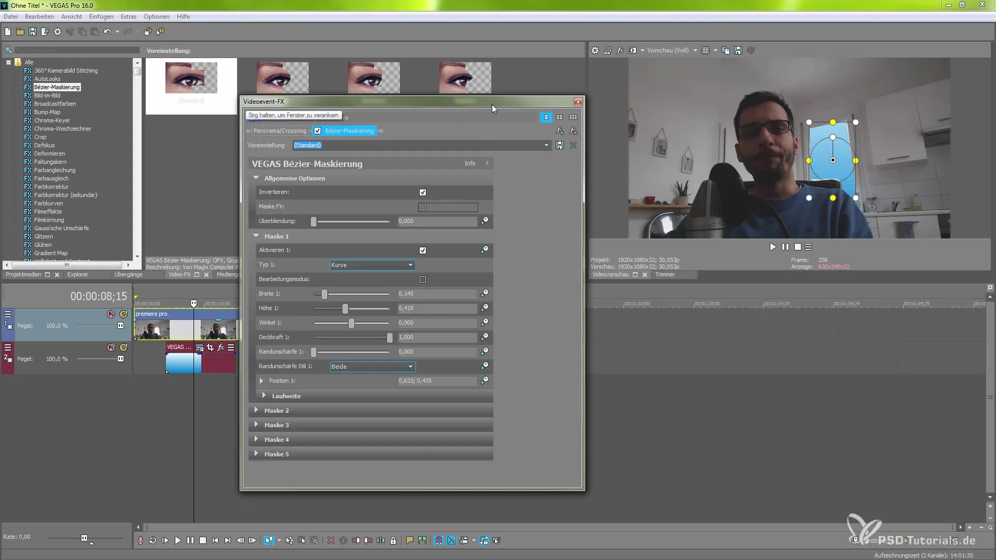996x560 pixels.
Task: Click the Höhe 1 slider handle
Action: click(x=345, y=309)
